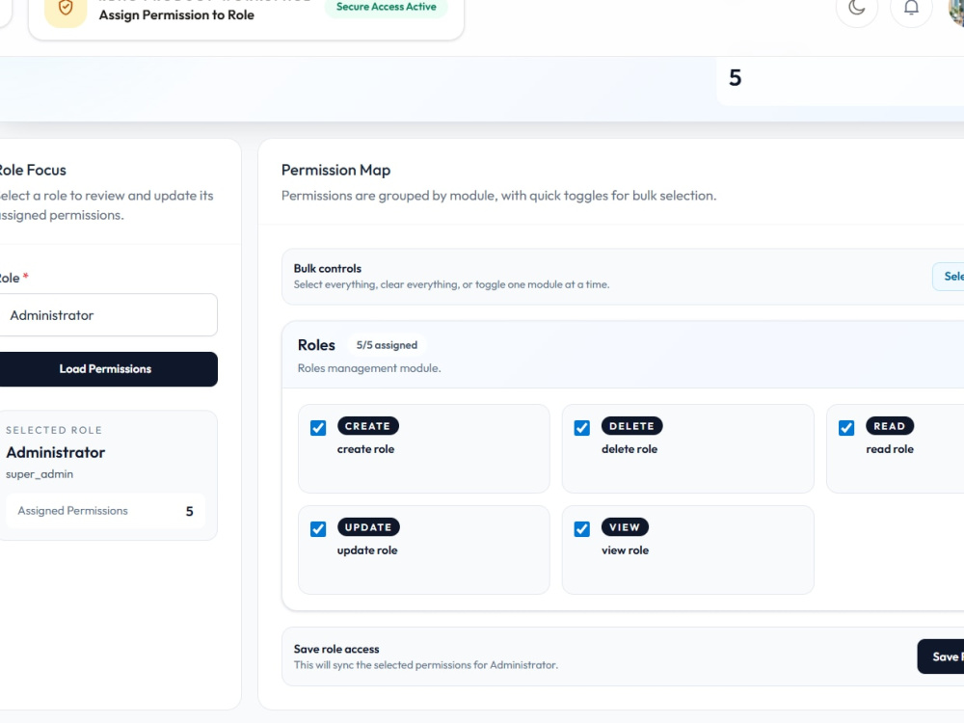Image resolution: width=964 pixels, height=723 pixels.
Task: Click the CREATE permission badge
Action: [x=367, y=426]
